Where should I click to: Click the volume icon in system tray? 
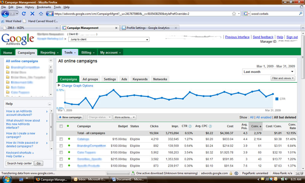tap(286, 179)
